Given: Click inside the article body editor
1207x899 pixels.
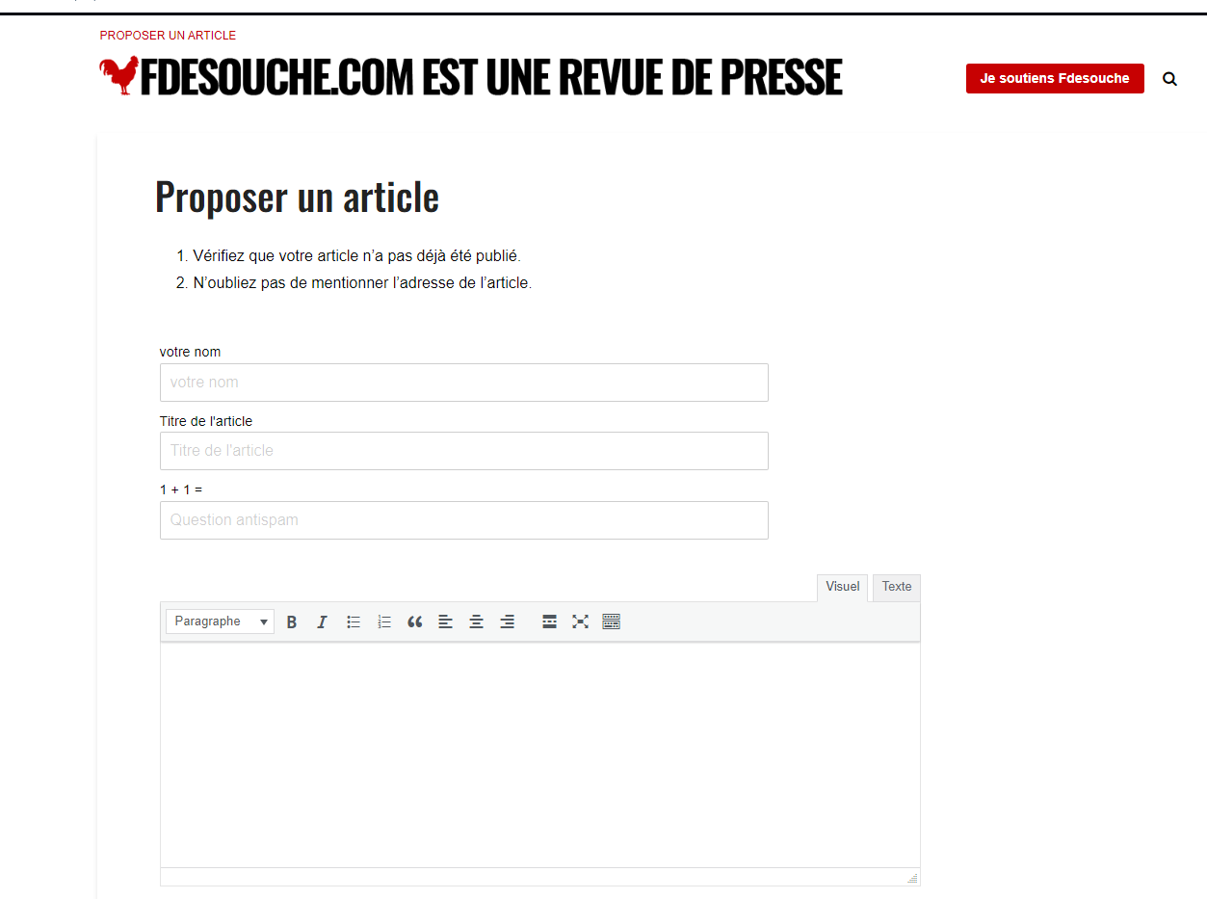Looking at the screenshot, I should 539,754.
